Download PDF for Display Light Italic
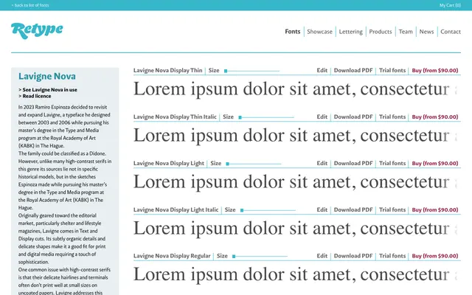The width and height of the screenshot is (472, 295). click(x=353, y=209)
